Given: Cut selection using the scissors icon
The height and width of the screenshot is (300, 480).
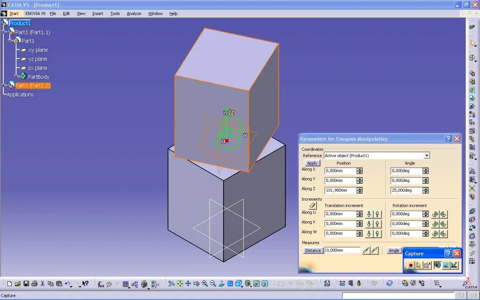Looking at the screenshot, I should [x=43, y=284].
